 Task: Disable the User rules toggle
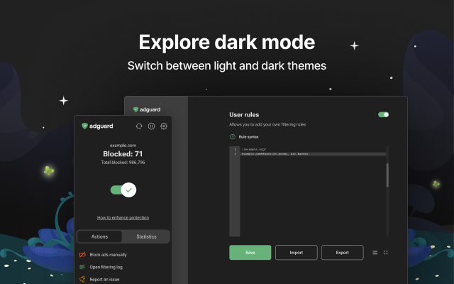tap(383, 115)
